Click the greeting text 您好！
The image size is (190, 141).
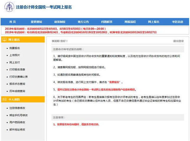[64, 41]
